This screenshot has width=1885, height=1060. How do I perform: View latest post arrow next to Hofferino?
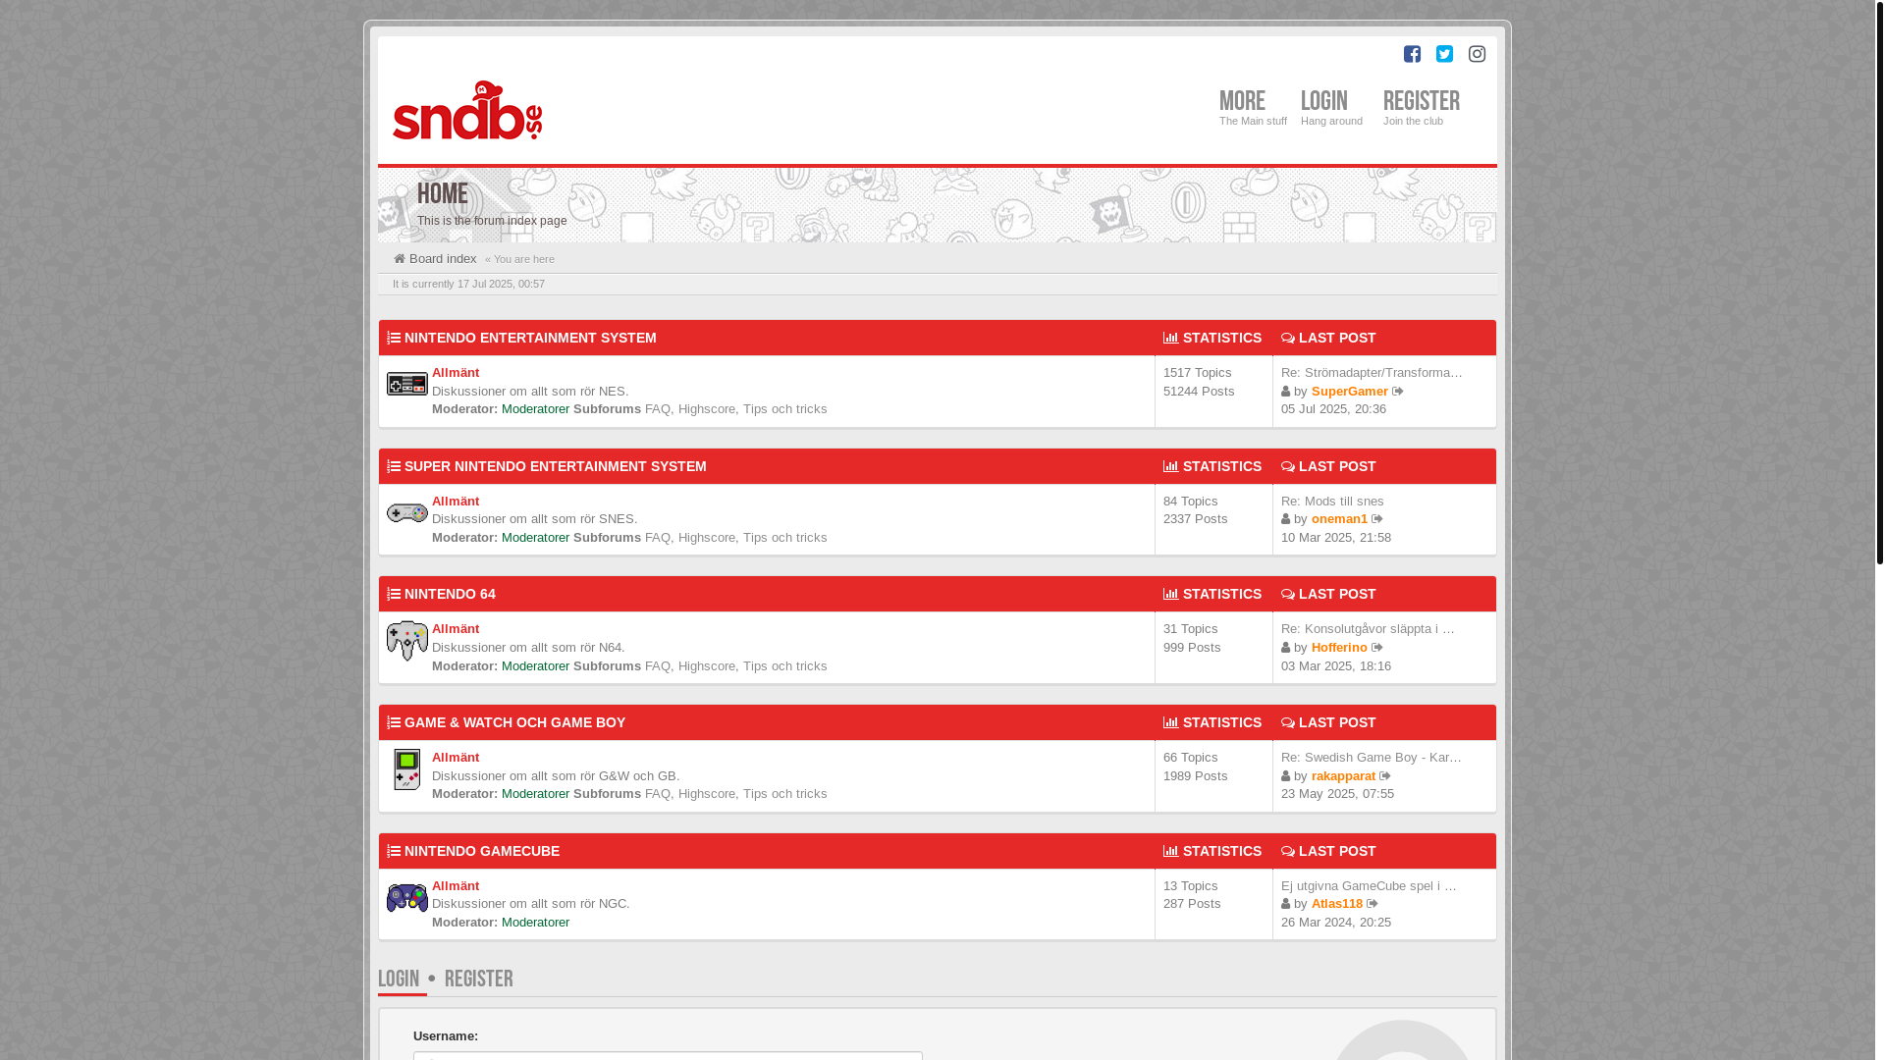click(1377, 648)
